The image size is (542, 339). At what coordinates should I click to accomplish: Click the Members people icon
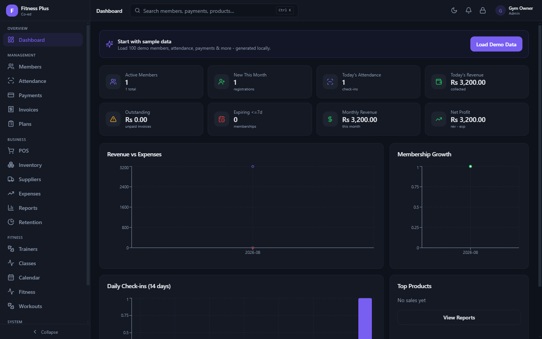tap(11, 66)
